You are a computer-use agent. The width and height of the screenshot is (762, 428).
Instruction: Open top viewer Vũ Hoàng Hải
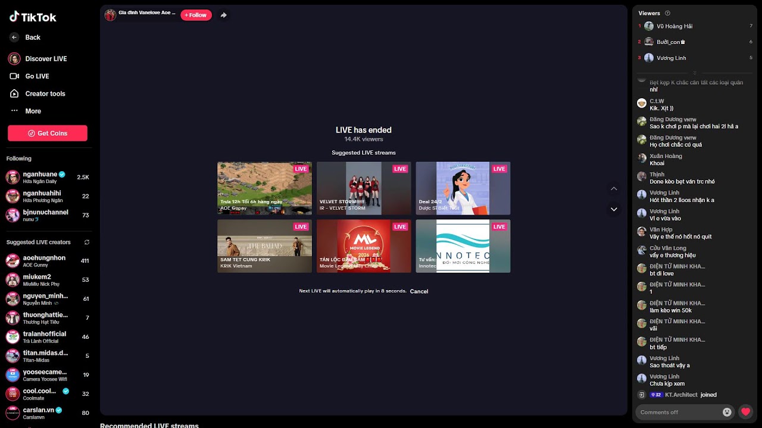[695, 26]
